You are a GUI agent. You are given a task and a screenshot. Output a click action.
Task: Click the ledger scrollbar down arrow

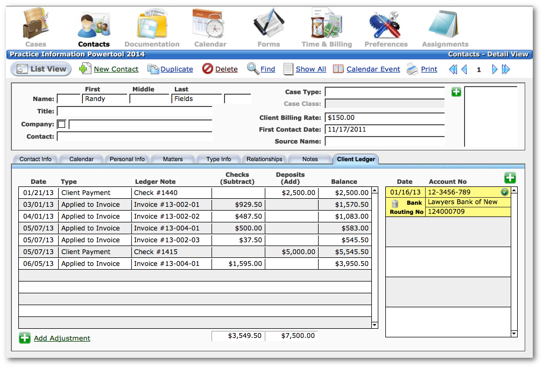375,325
